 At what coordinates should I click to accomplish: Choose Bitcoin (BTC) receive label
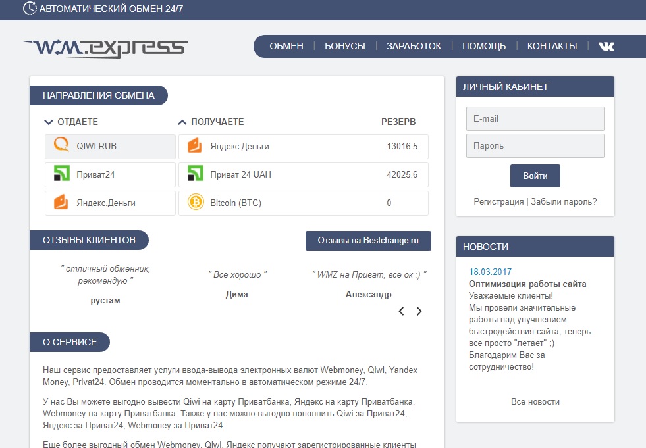(236, 203)
